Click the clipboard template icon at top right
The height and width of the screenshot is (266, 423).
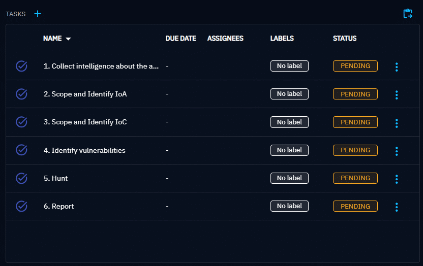click(x=408, y=14)
